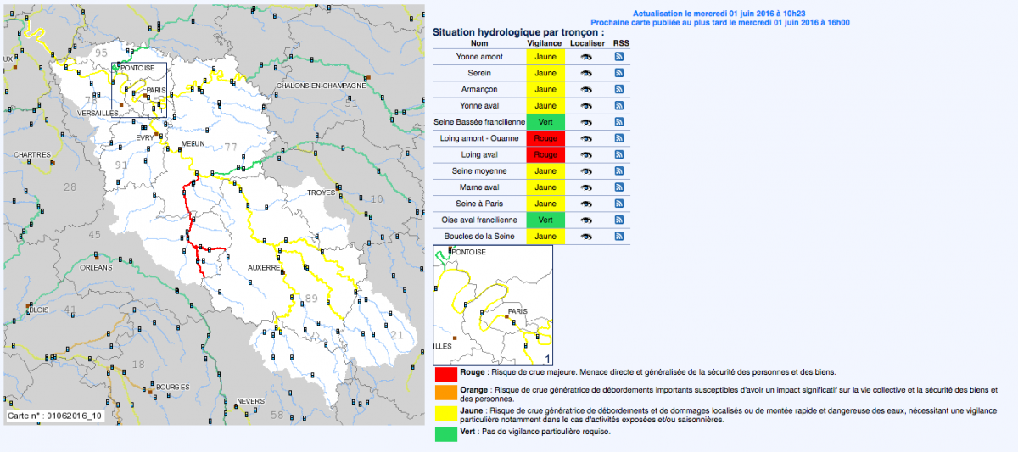Select Loing amont - Ouanne name
1018x452 pixels.
point(479,138)
